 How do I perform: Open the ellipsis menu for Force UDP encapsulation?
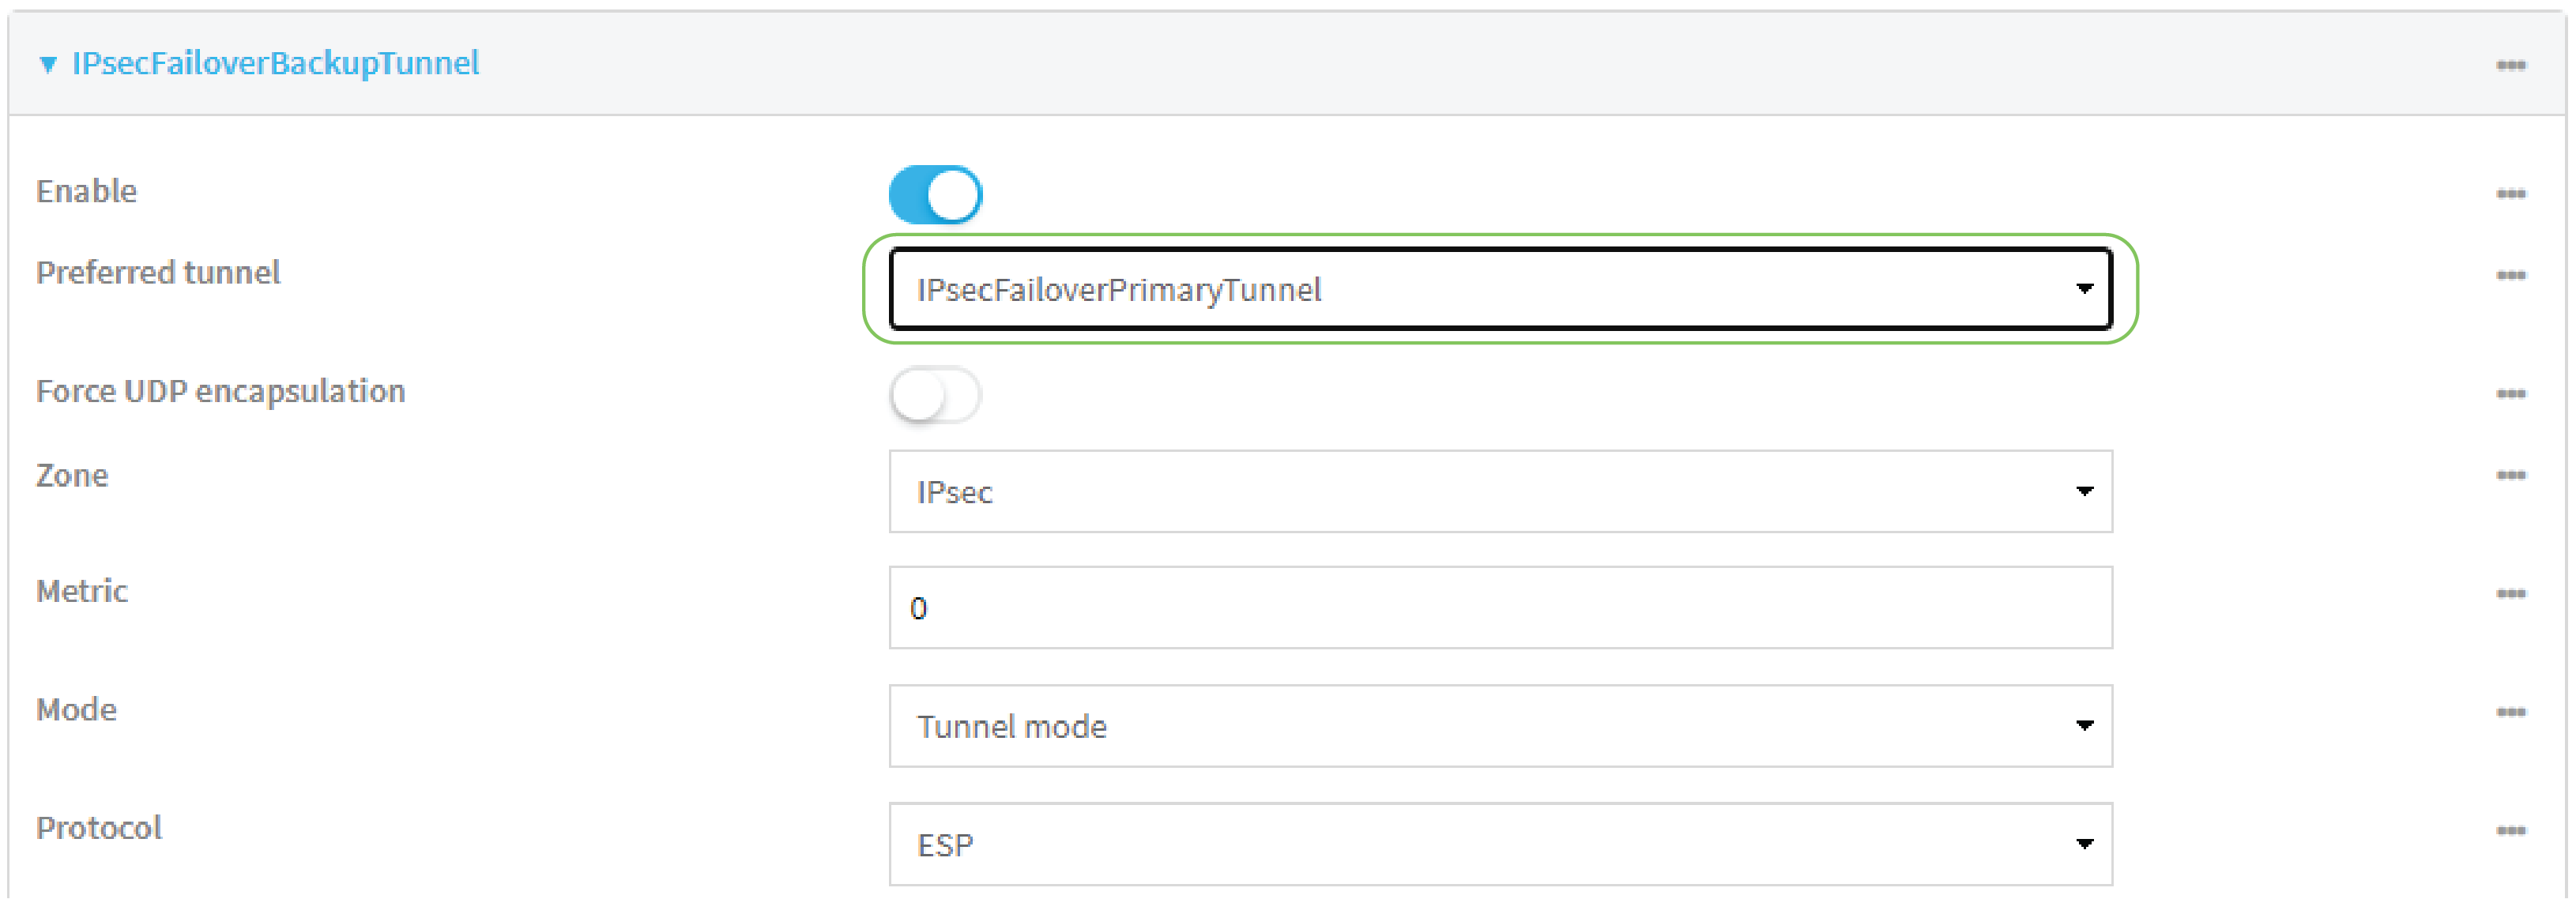pos(2512,391)
